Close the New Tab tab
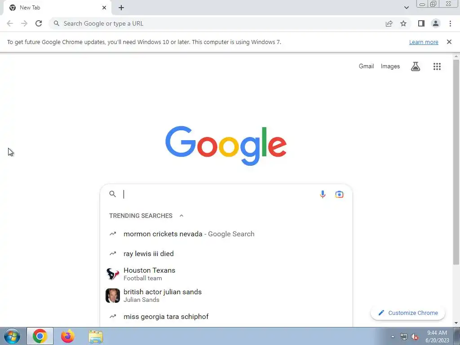460x345 pixels. click(x=104, y=8)
